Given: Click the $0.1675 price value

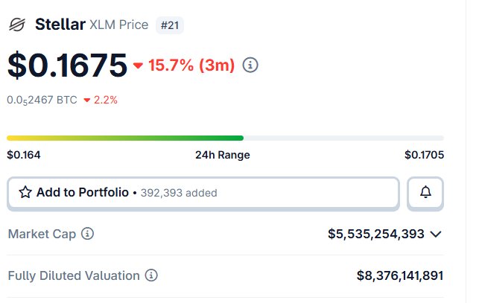Looking at the screenshot, I should click(67, 66).
